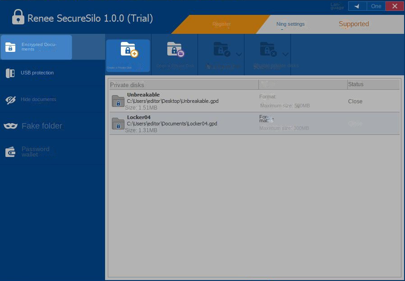Click the Fake folder mask icon
This screenshot has height=281, width=405.
coord(10,126)
